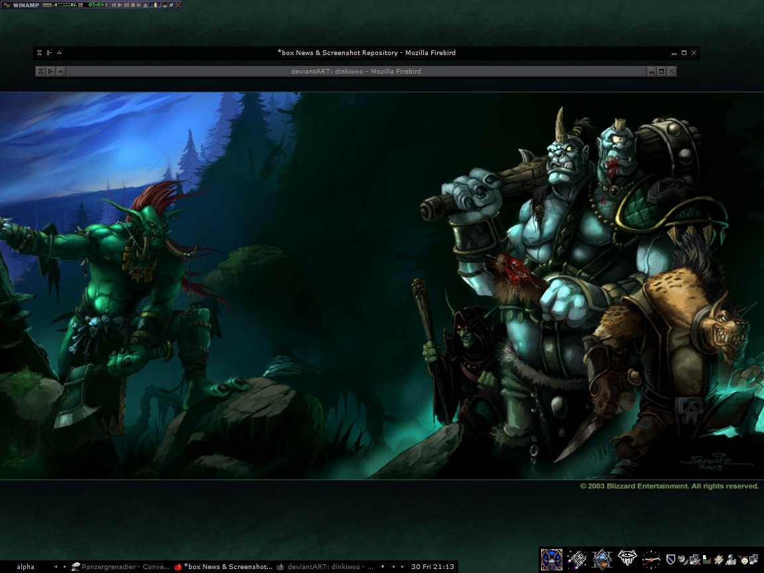Click the Winamp 03:09 time display
Screen dimensions: 764x573
pyautogui.click(x=96, y=5)
